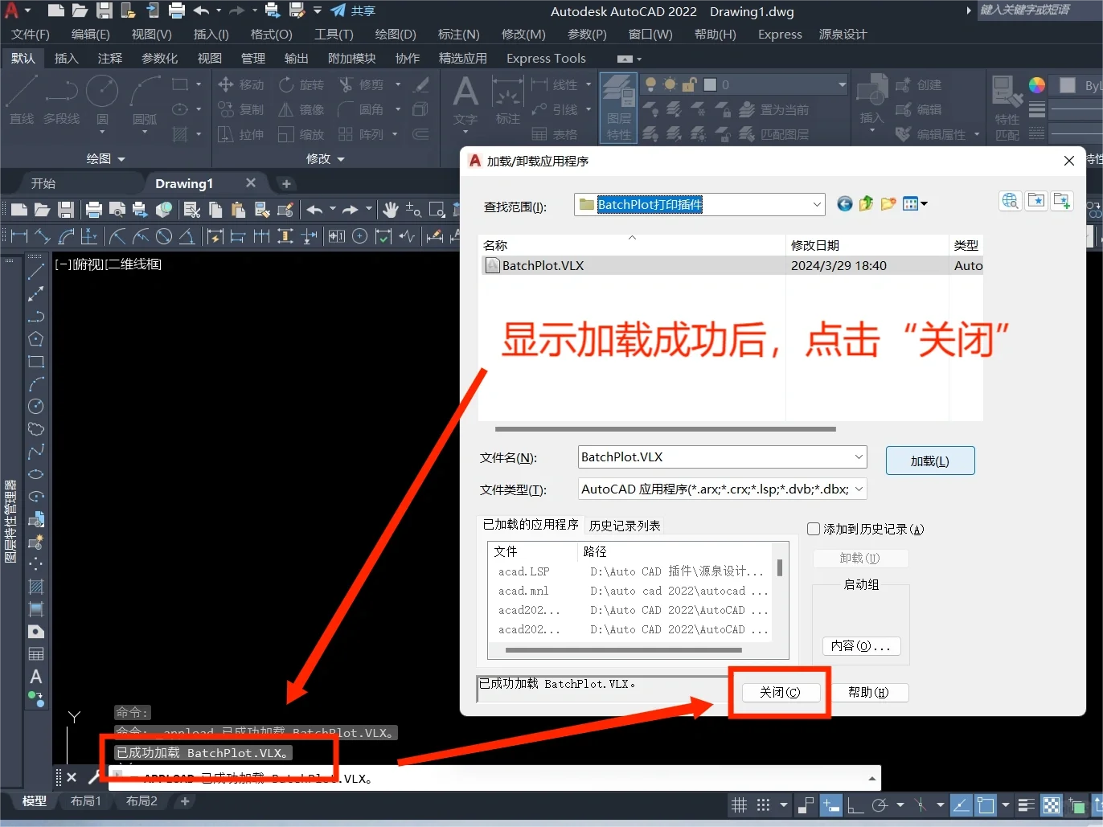The image size is (1103, 827).
Task: Select the Polyline (多段线) ribbon tool
Action: [62, 100]
